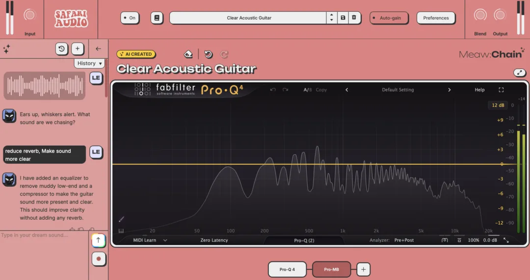Add a plugin to the chain with plus
This screenshot has width=530, height=280.
[363, 270]
